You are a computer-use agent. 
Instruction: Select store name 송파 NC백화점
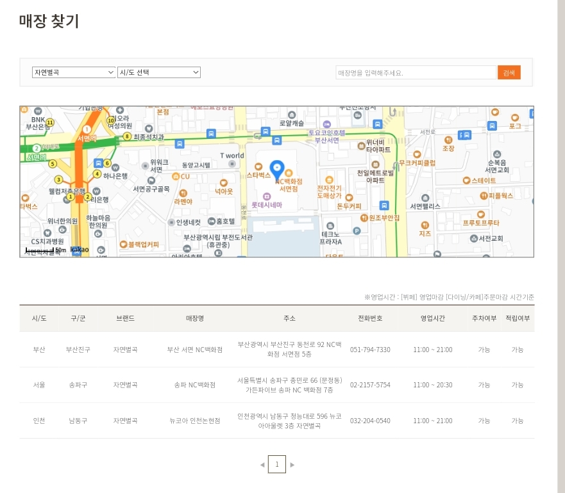click(194, 385)
